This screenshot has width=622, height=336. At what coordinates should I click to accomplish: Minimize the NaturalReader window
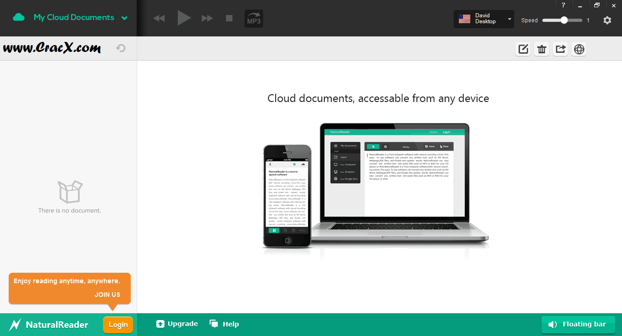(580, 5)
